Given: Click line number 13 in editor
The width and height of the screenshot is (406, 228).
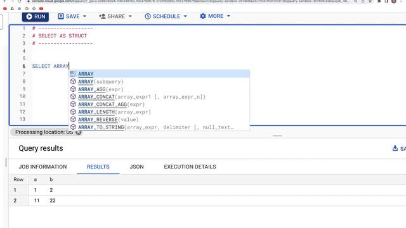Looking at the screenshot, I should (x=23, y=119).
